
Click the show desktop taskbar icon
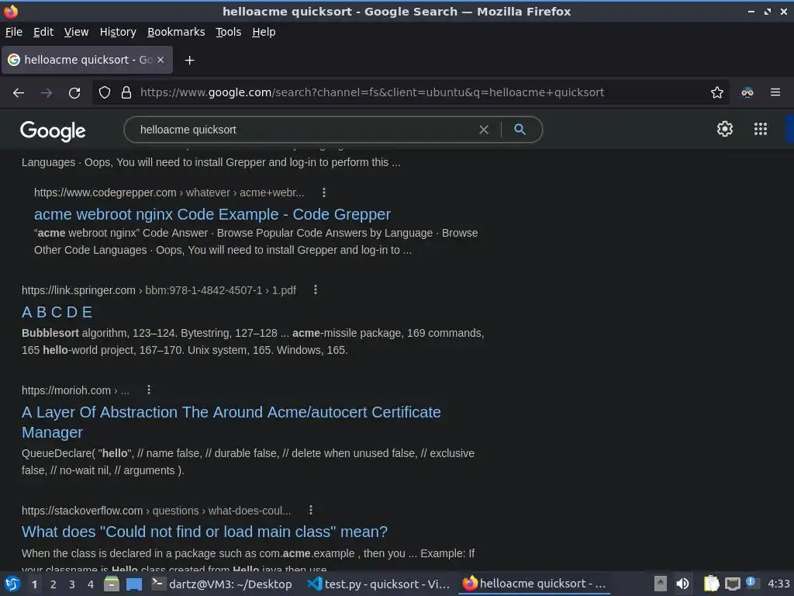[x=134, y=584]
